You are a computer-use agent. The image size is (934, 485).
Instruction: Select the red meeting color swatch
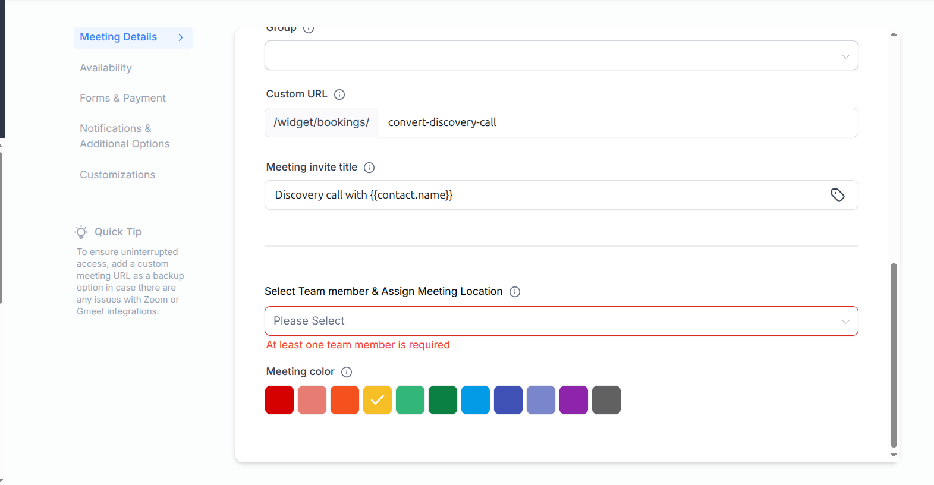(x=279, y=400)
